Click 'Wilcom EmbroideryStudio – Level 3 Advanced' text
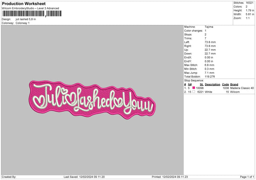The image size is (256, 180). coord(30,8)
